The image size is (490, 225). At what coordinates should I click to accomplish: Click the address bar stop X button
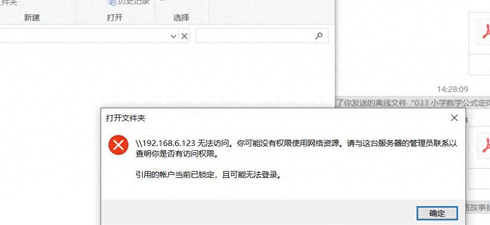point(184,36)
